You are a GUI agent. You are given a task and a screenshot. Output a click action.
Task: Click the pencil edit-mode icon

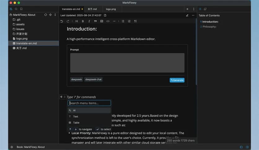[187, 15]
